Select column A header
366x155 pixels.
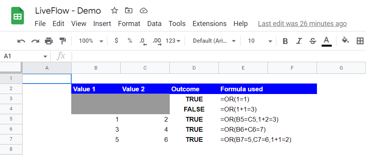pos(47,68)
